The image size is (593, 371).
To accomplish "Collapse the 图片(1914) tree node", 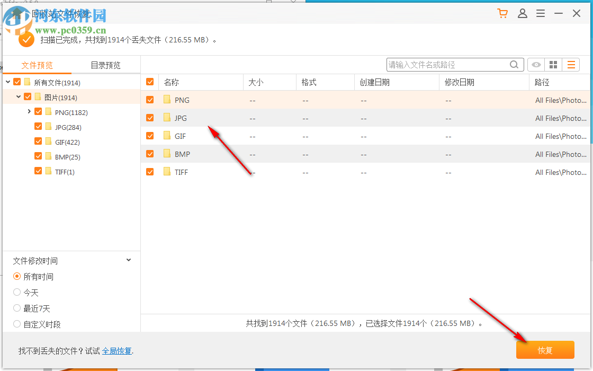I will tap(19, 96).
